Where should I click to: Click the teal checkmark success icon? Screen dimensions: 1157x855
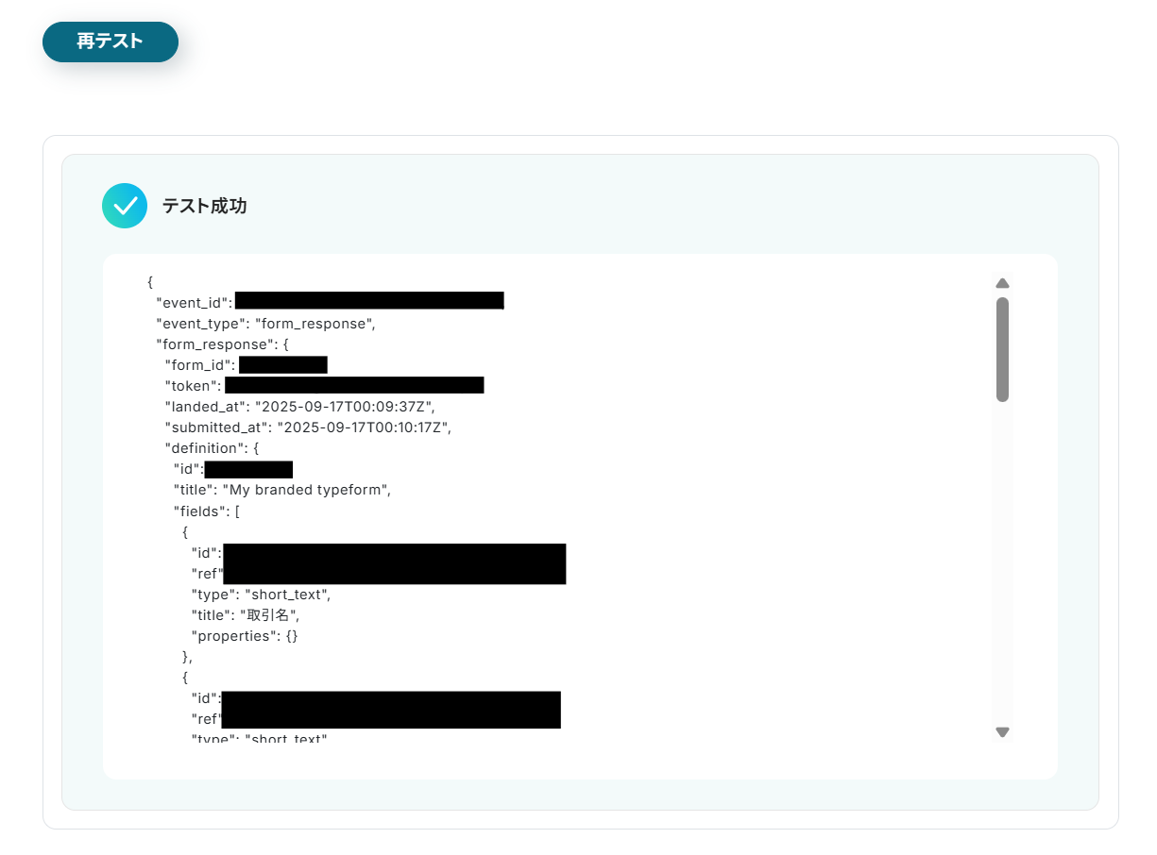[125, 206]
